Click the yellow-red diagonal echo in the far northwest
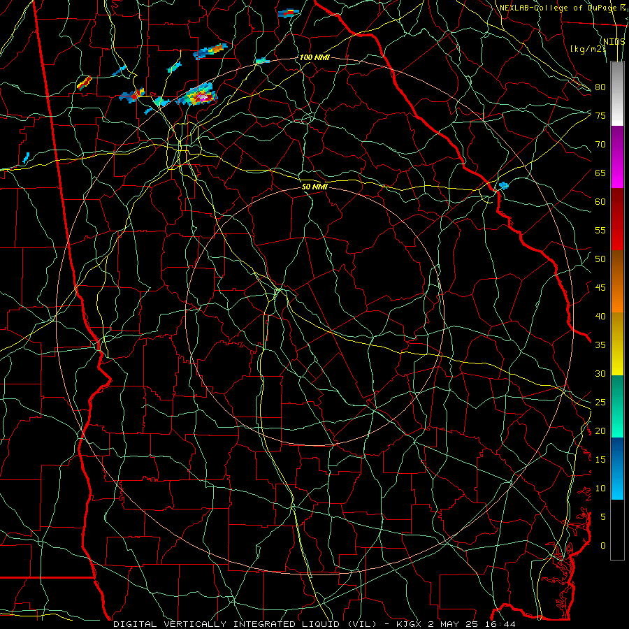 click(85, 82)
